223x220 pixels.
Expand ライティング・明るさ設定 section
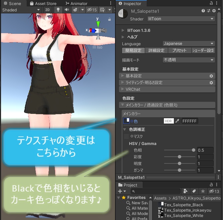tap(167, 82)
